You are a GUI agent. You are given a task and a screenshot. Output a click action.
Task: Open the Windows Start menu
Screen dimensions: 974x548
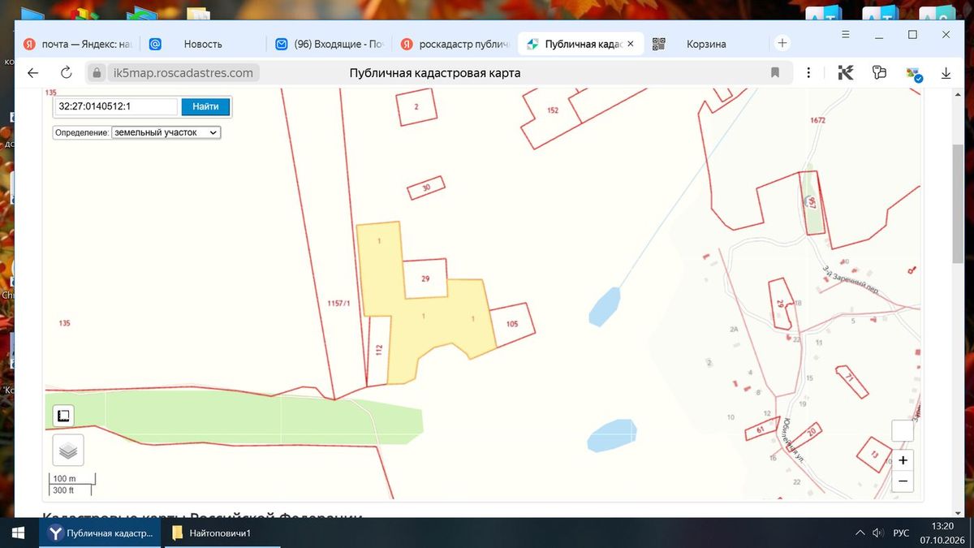tap(19, 533)
